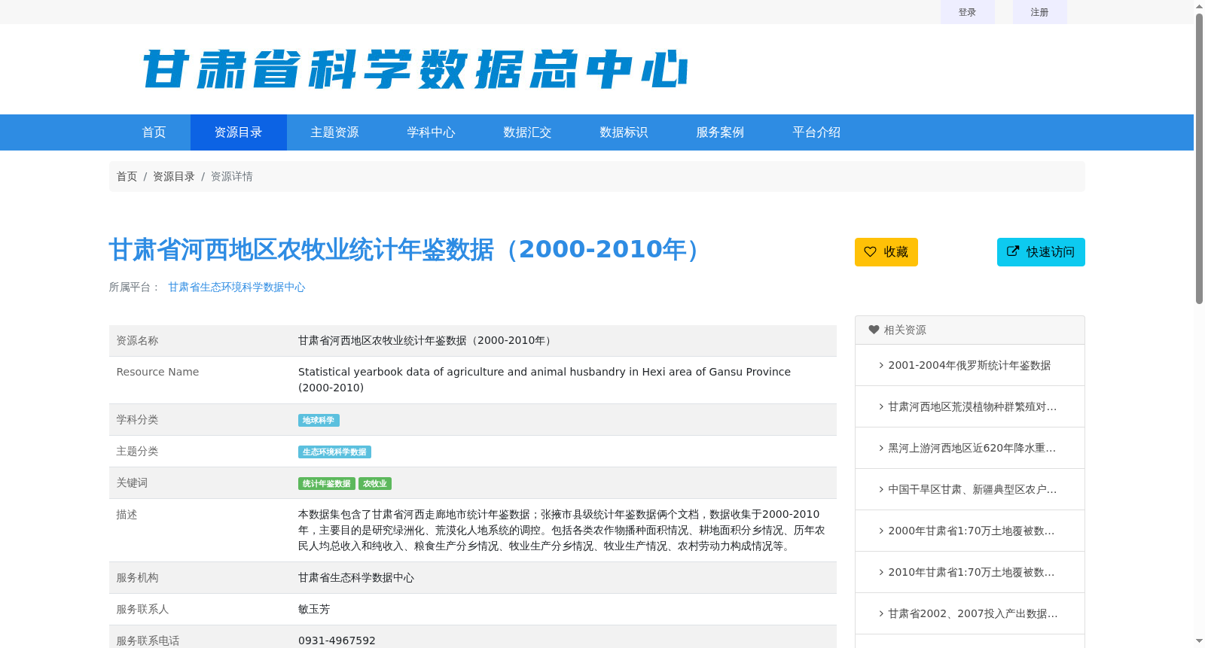Open 服务案例 menu item
The height and width of the screenshot is (648, 1205).
721,132
